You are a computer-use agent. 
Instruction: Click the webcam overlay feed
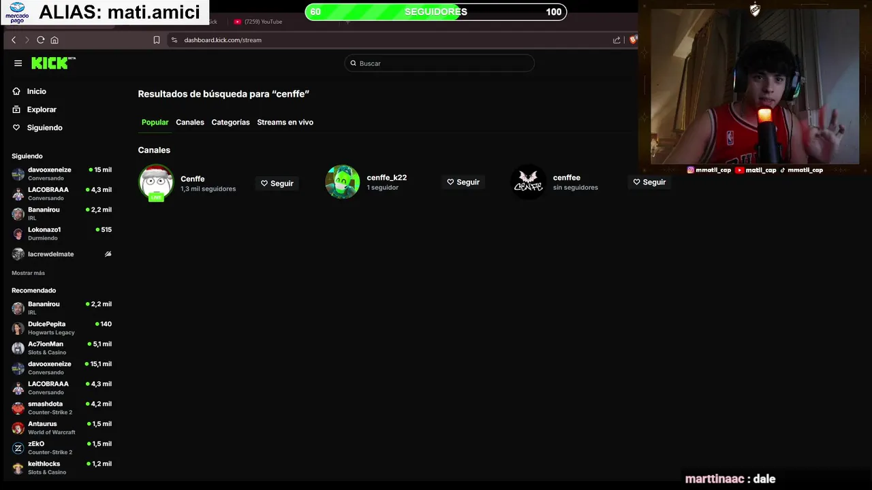755,85
